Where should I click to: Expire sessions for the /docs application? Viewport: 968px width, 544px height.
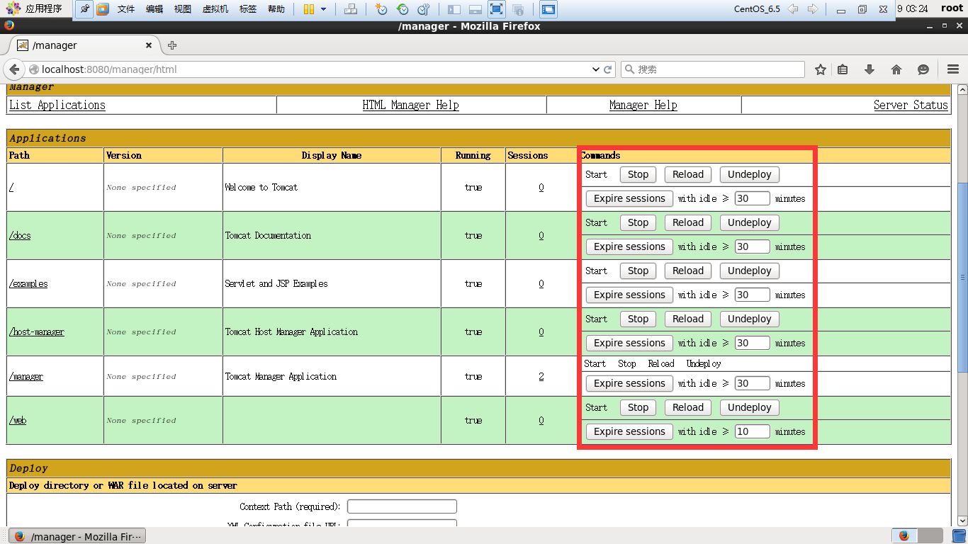629,246
